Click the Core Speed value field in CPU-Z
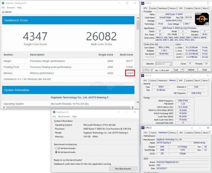212x173 pixels. point(164,48)
